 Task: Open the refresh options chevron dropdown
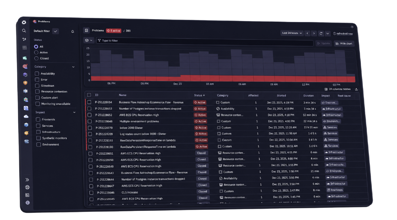(328, 33)
